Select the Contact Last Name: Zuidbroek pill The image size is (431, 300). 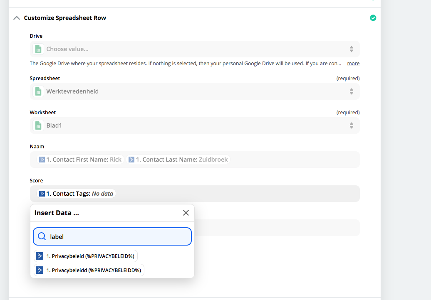click(178, 160)
